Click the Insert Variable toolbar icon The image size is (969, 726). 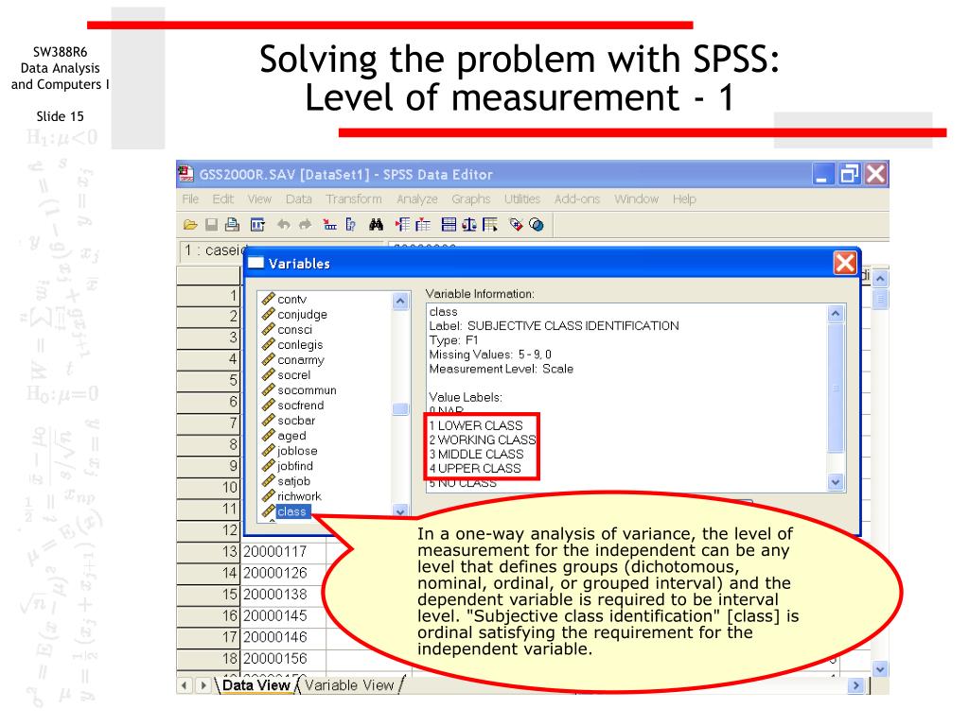[x=423, y=225]
